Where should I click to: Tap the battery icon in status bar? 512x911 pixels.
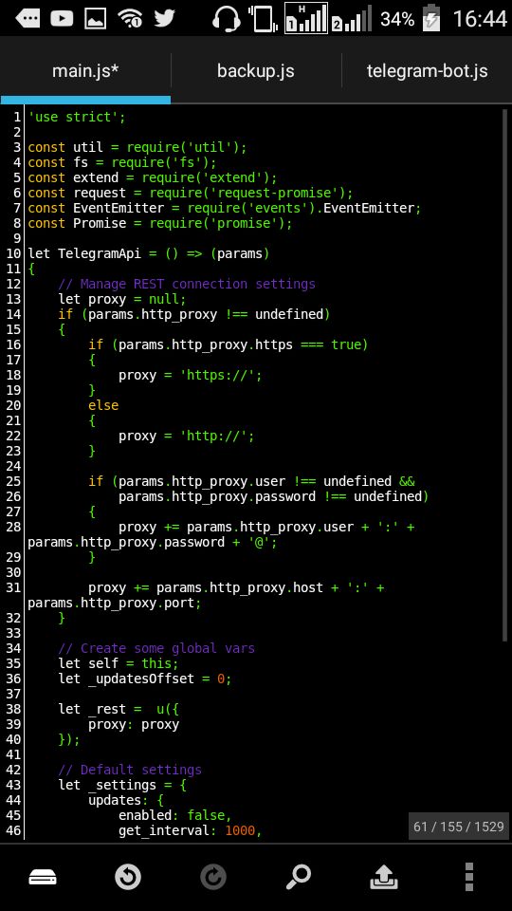pos(430,17)
